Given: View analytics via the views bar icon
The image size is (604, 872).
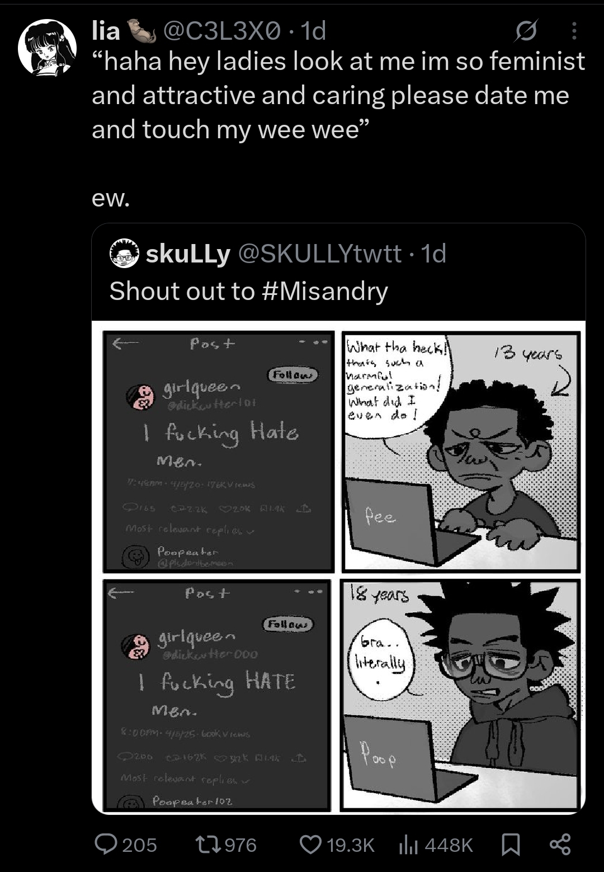Looking at the screenshot, I should [x=408, y=844].
